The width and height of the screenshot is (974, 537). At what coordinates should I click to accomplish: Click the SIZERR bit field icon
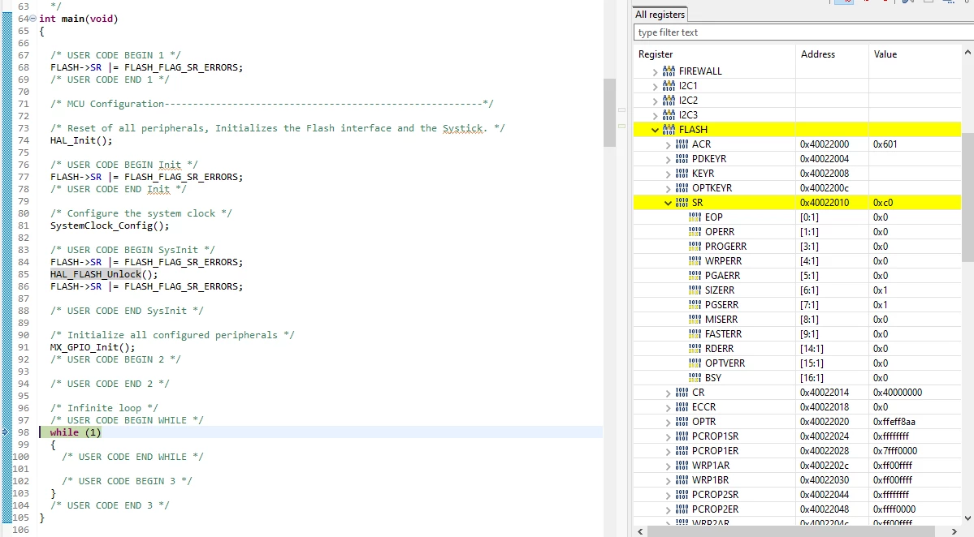tap(695, 290)
